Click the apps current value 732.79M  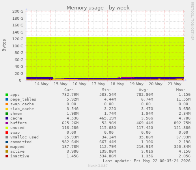[70, 95]
